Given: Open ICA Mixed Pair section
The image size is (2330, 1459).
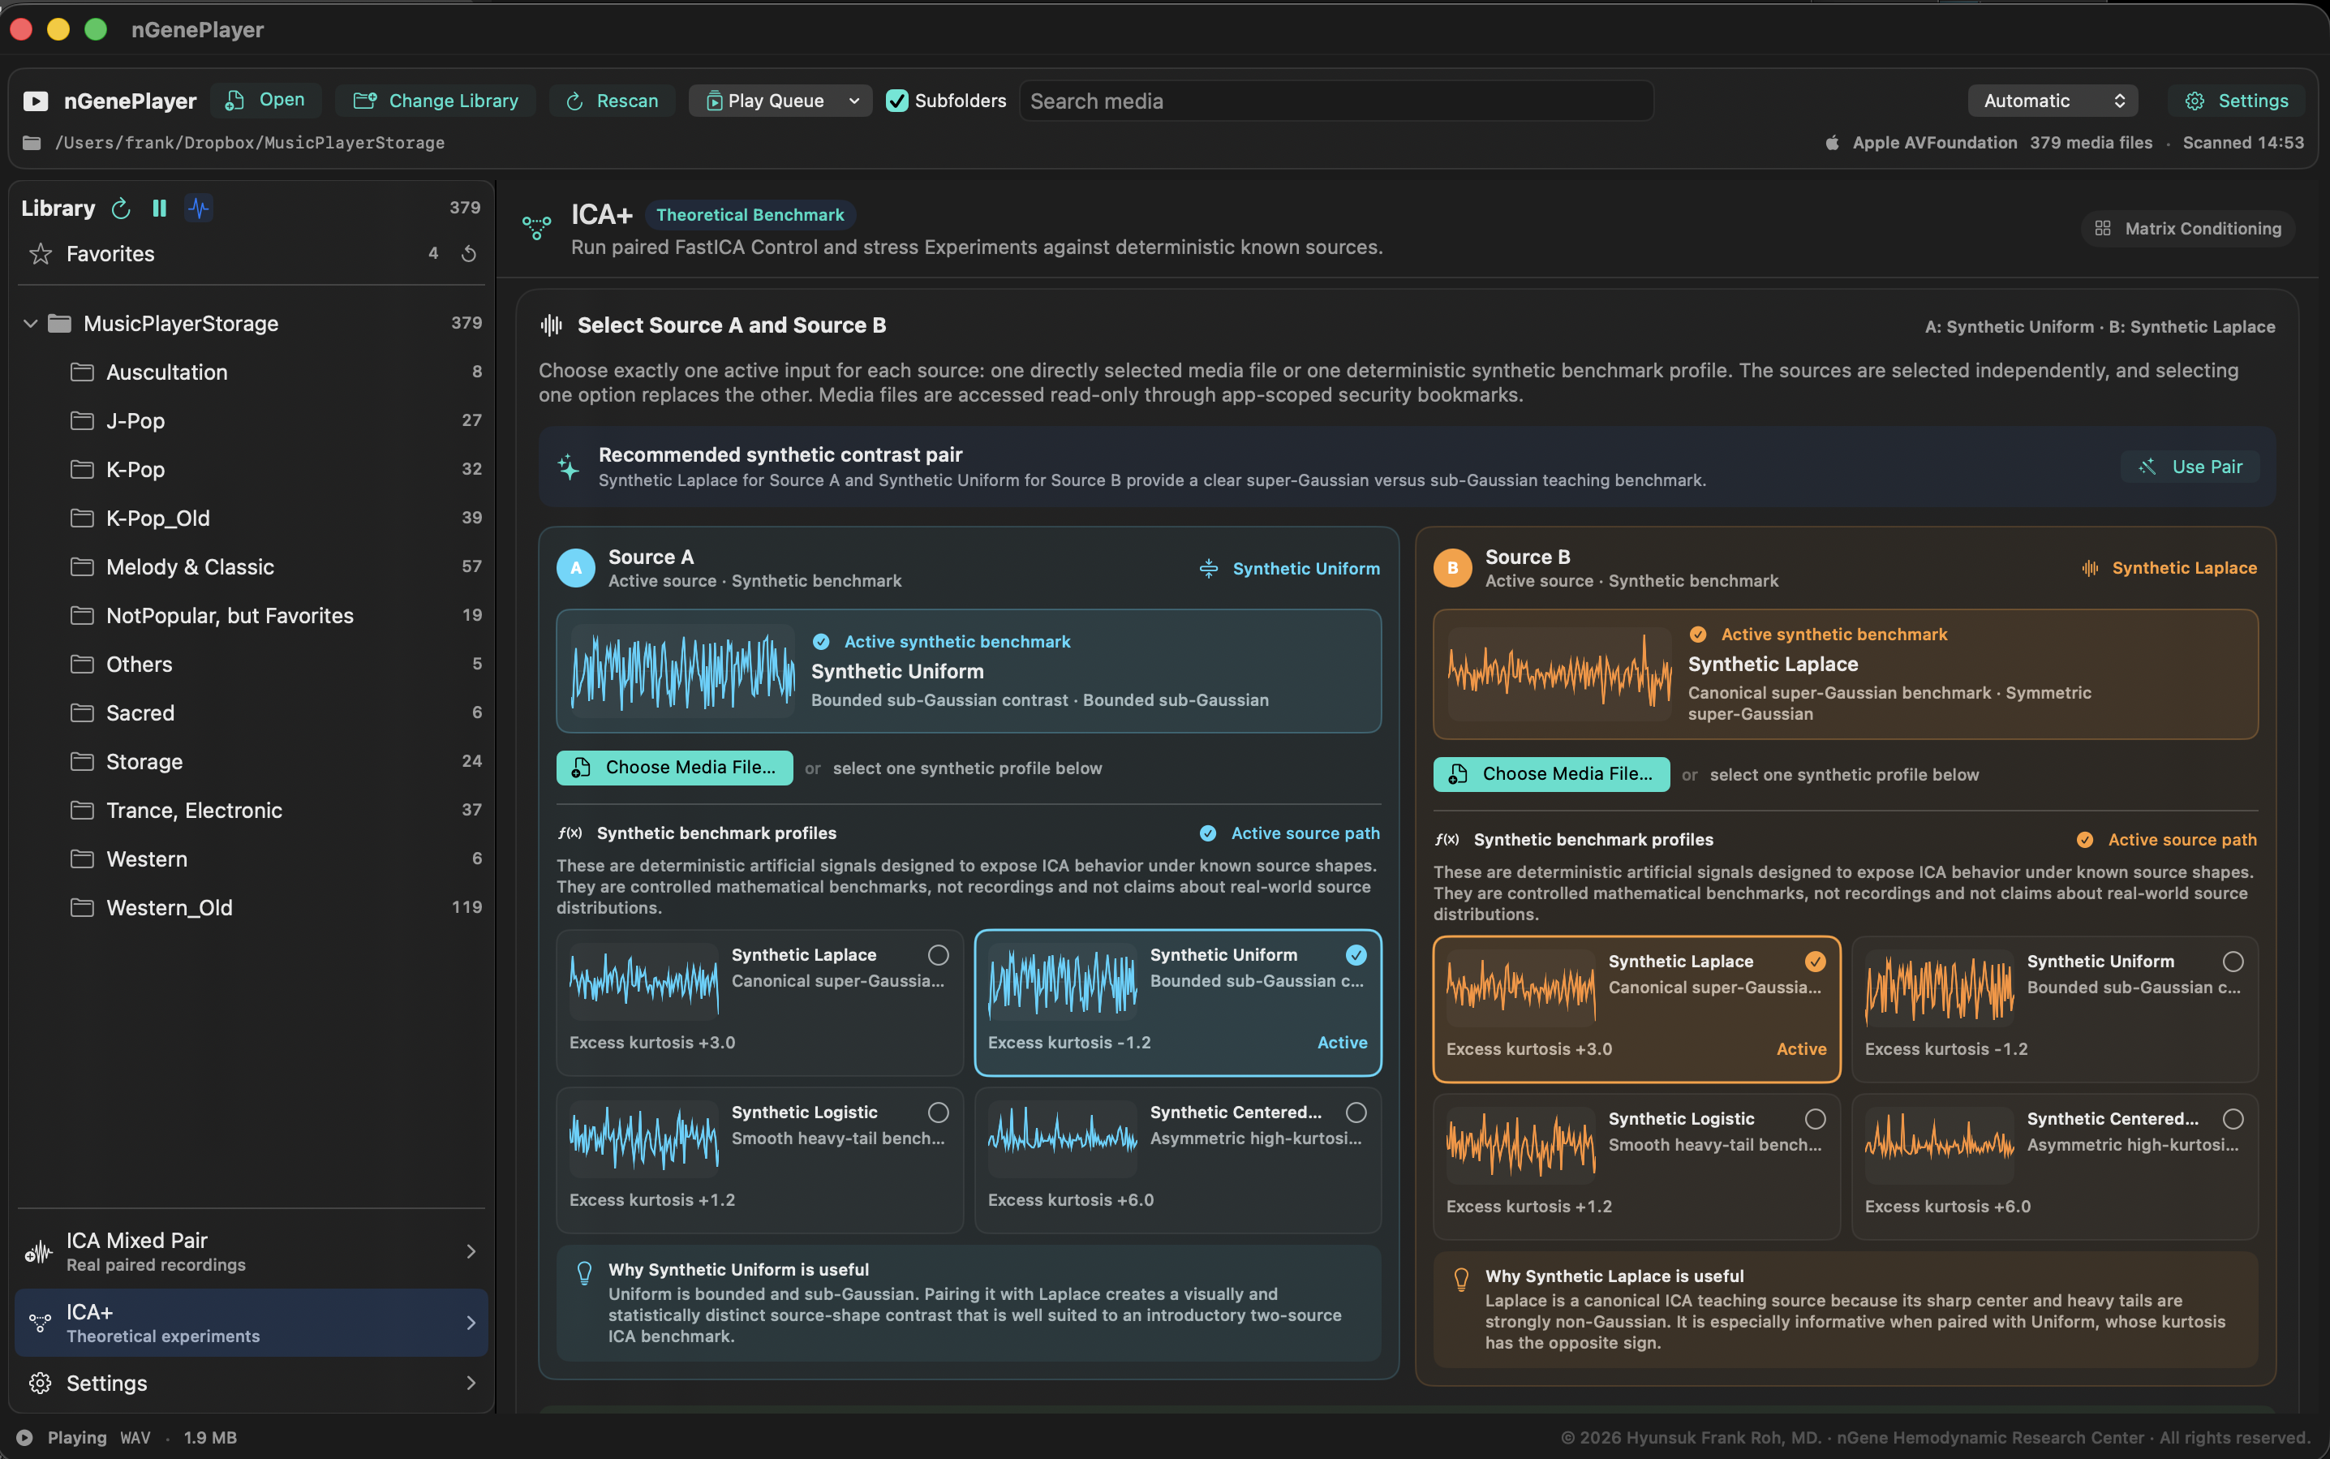Looking at the screenshot, I should tap(251, 1253).
